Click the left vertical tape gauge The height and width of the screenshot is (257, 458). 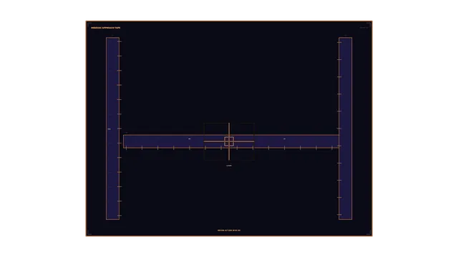point(112,128)
